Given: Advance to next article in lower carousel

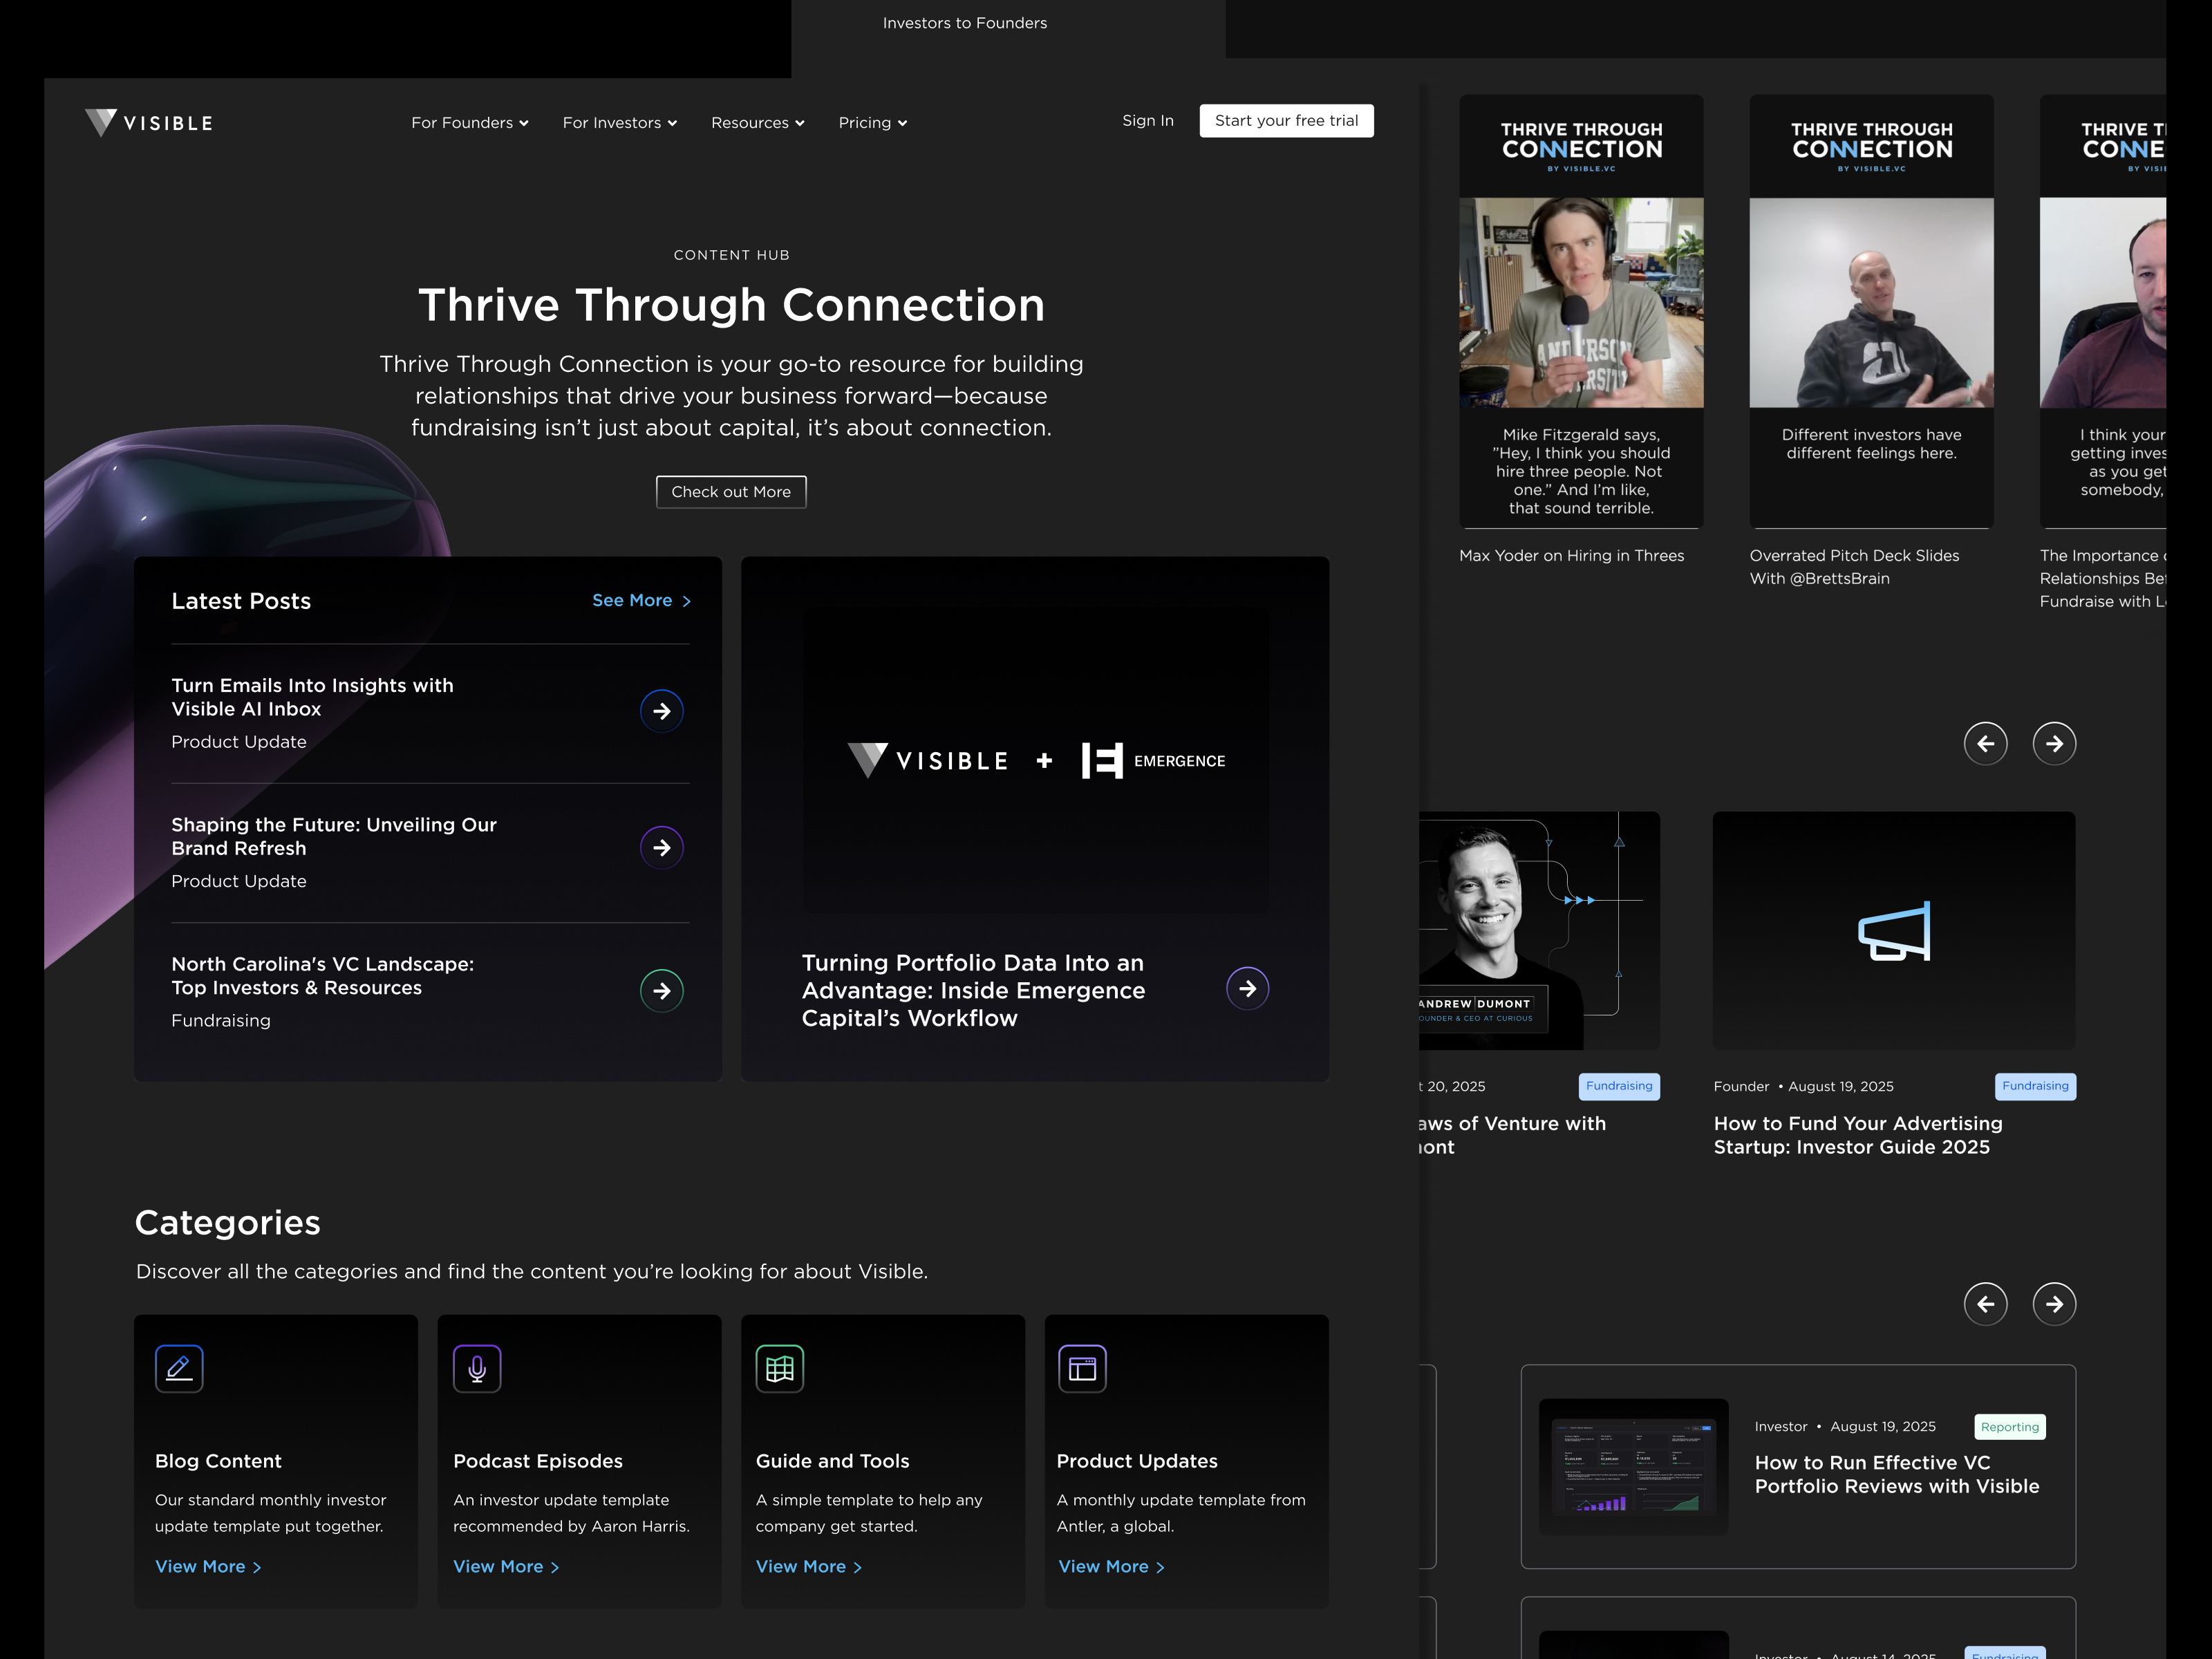Looking at the screenshot, I should (x=2054, y=1303).
